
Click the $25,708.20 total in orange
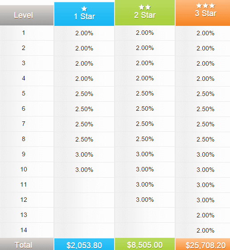click(205, 245)
